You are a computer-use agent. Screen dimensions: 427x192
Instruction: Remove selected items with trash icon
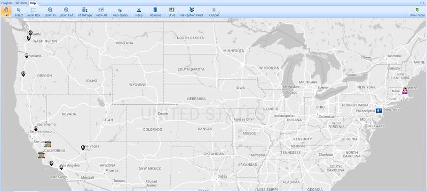(155, 12)
